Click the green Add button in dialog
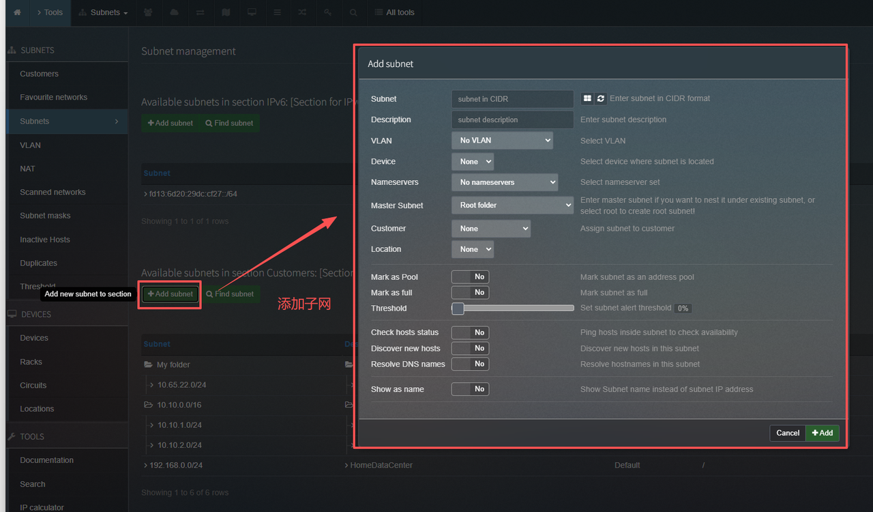Viewport: 873px width, 512px height. click(823, 433)
